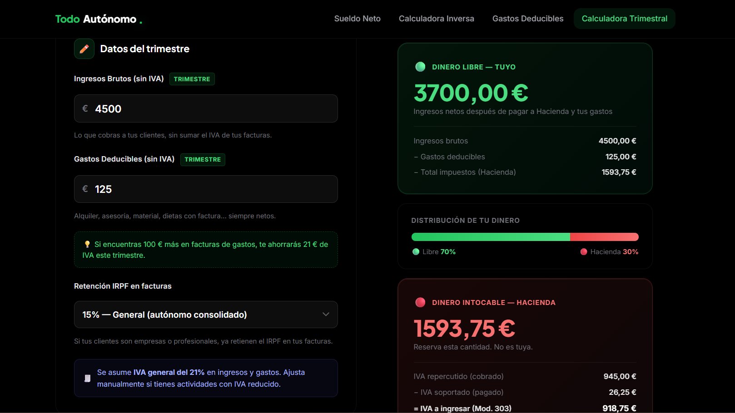Screen dimensions: 735x413
Task: Click the receipt icon in the IVA notice
Action: pos(87,378)
